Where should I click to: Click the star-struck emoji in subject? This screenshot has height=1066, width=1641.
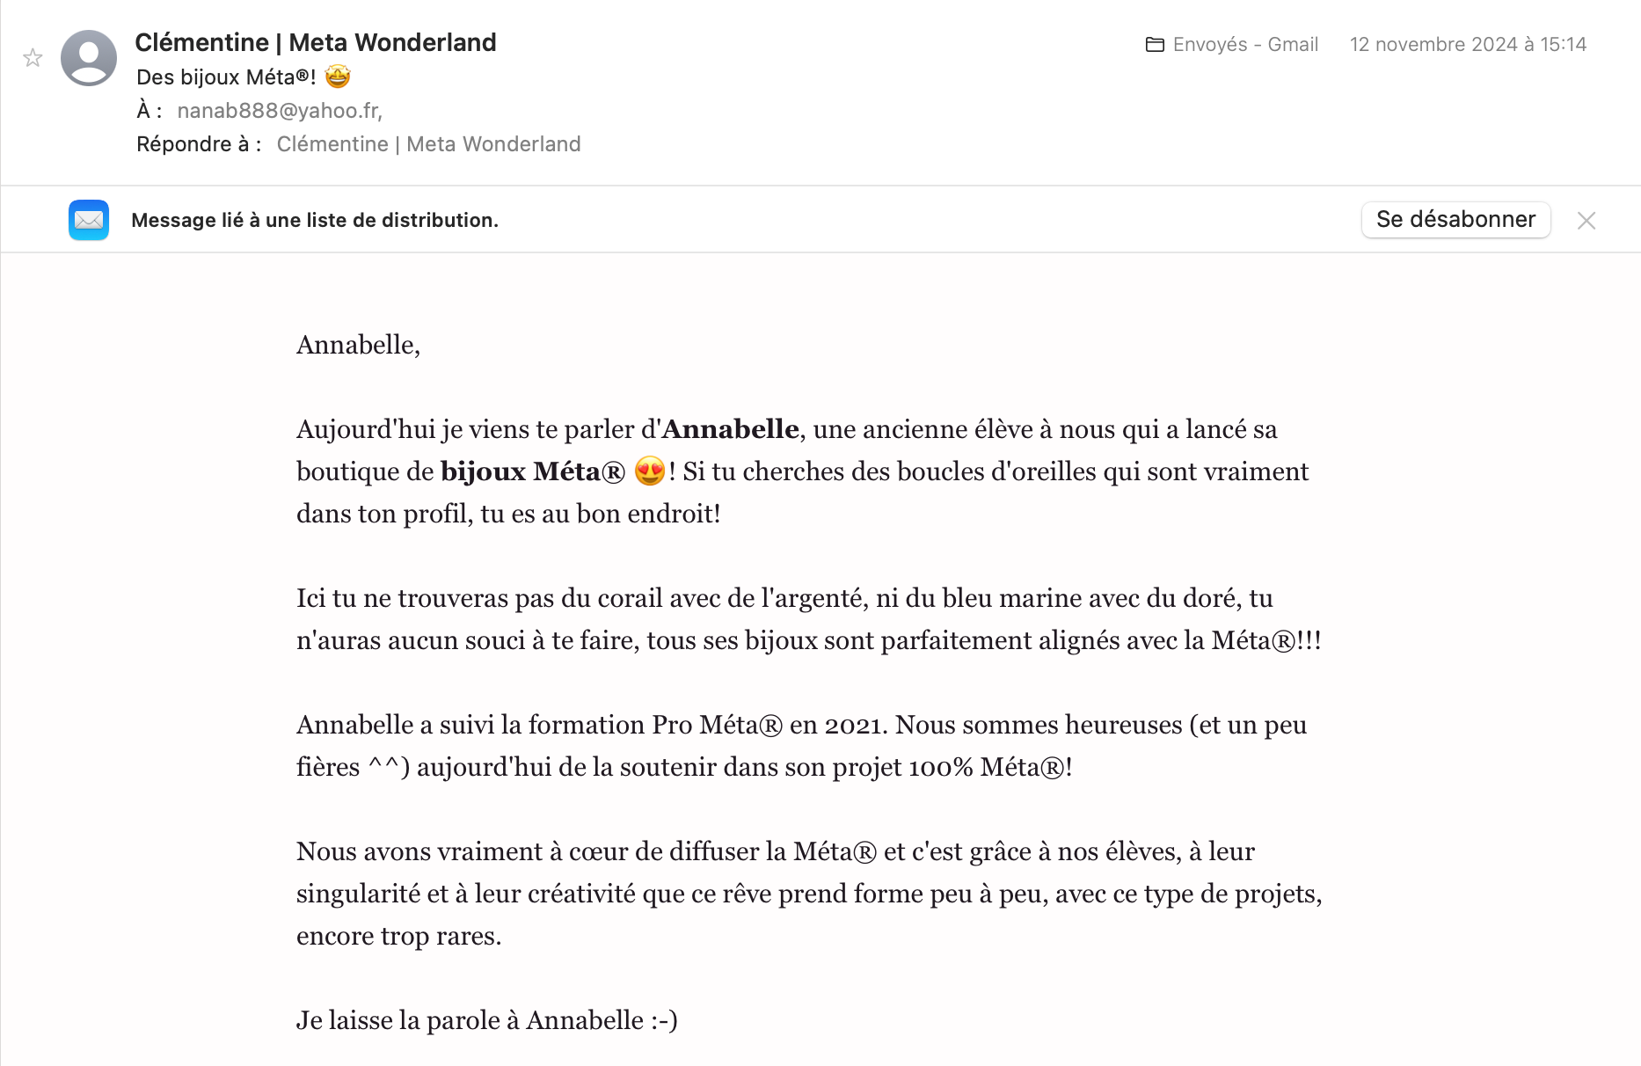(x=338, y=77)
